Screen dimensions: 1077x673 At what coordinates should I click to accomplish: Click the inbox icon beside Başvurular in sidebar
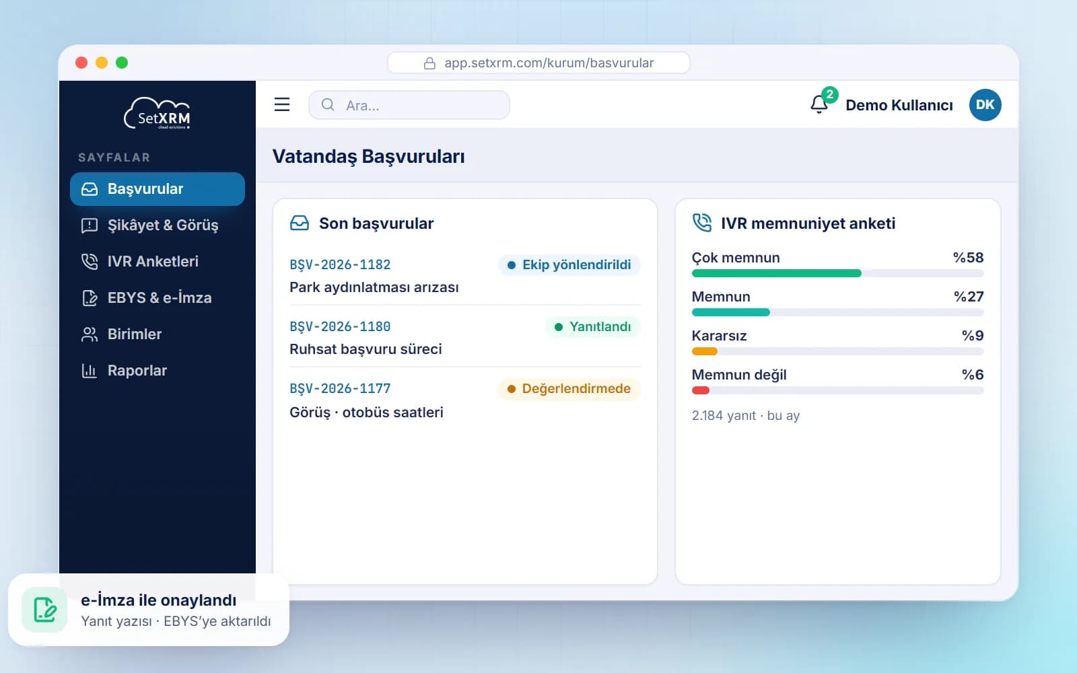click(90, 189)
